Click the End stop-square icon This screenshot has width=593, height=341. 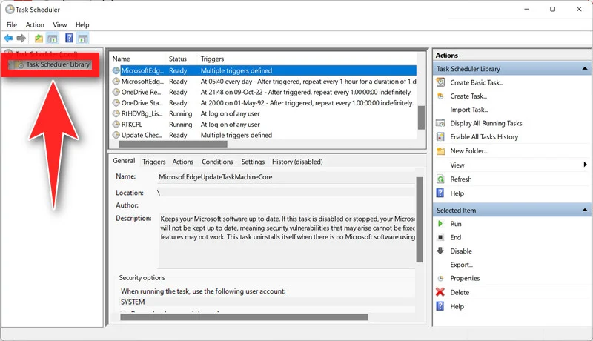point(440,237)
